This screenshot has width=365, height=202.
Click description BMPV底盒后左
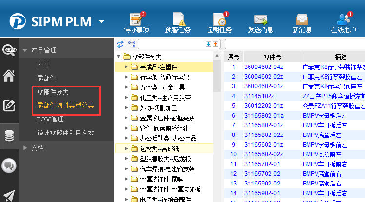coord(322,135)
